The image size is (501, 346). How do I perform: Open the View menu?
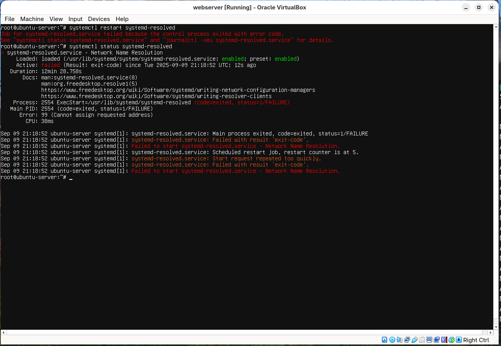point(56,19)
